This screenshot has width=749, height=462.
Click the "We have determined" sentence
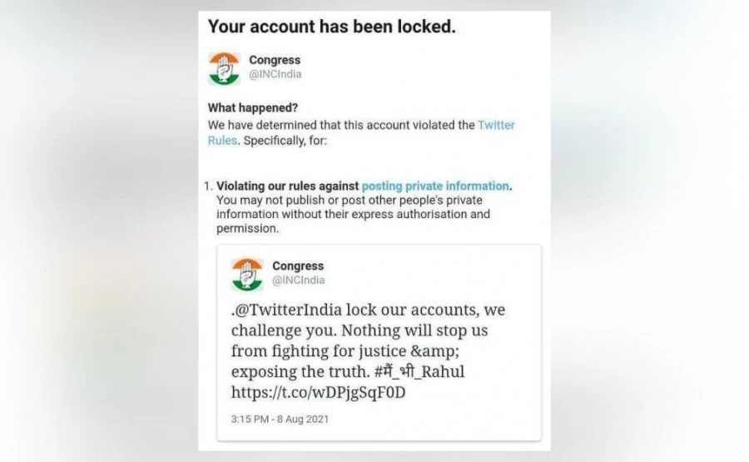(341, 125)
